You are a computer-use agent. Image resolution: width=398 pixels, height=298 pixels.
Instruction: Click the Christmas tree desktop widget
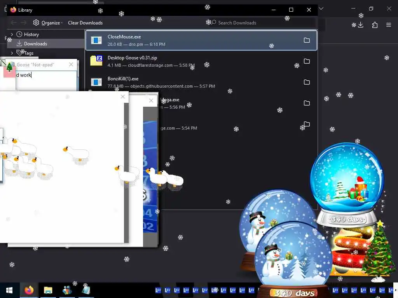point(378,252)
